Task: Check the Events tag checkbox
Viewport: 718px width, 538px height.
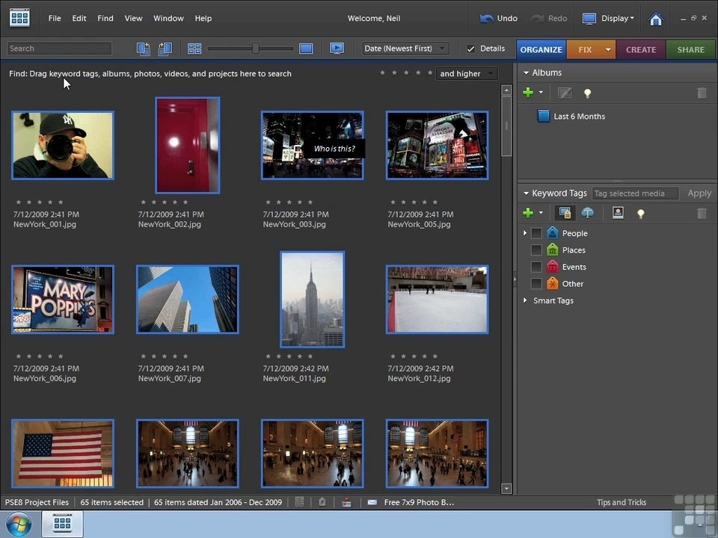Action: [536, 267]
